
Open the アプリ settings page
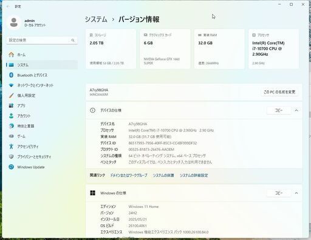point(42,105)
